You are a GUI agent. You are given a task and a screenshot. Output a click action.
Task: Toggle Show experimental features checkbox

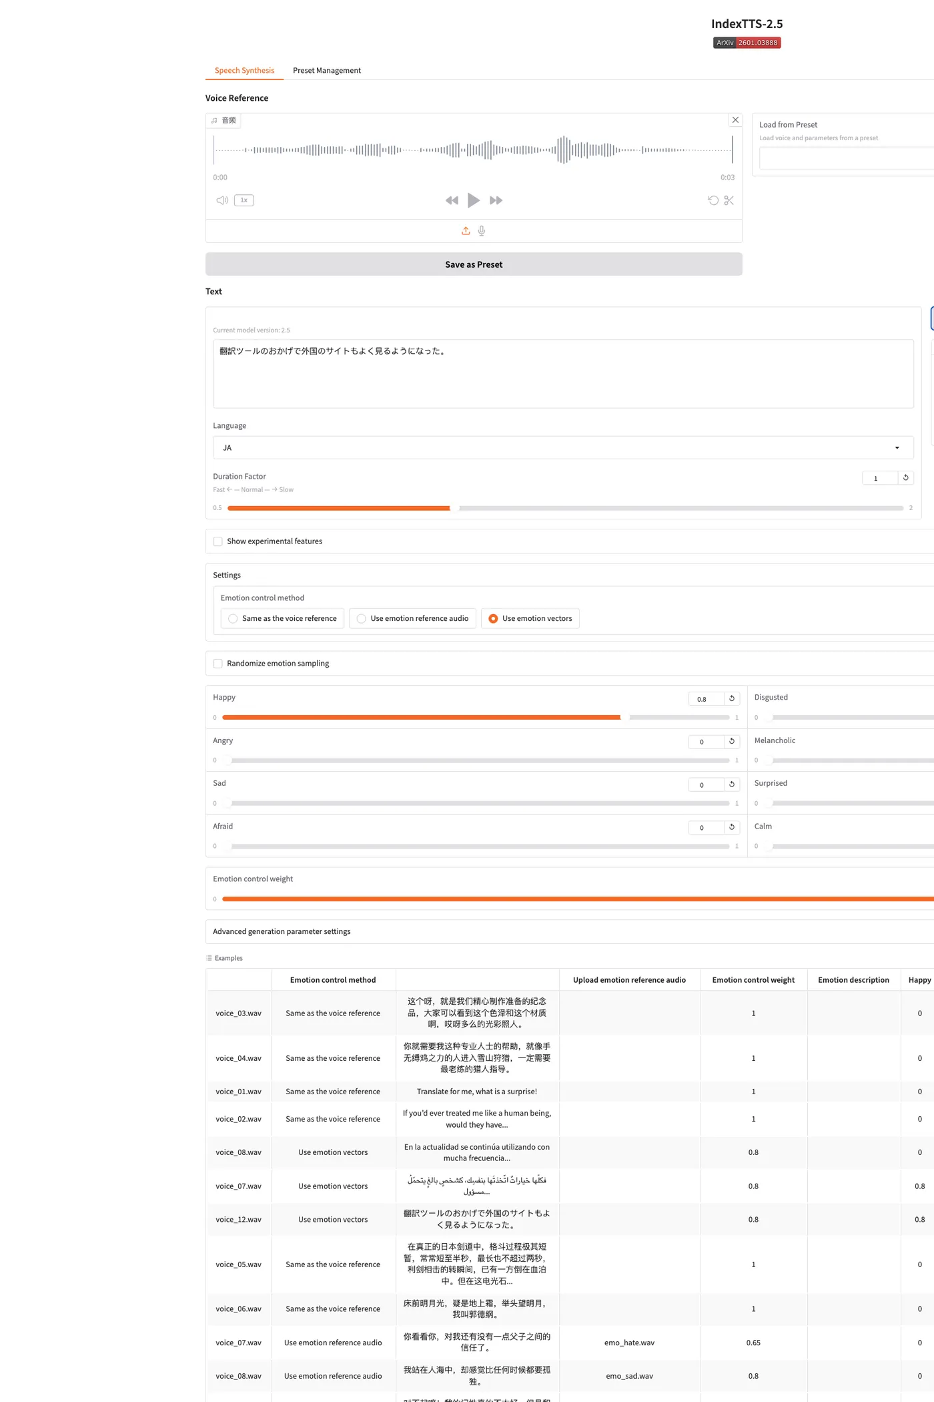click(217, 541)
